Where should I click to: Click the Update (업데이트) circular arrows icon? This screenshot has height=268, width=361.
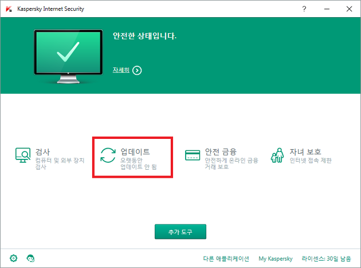tap(108, 155)
